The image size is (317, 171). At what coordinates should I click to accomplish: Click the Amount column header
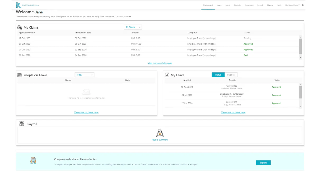[136, 33]
